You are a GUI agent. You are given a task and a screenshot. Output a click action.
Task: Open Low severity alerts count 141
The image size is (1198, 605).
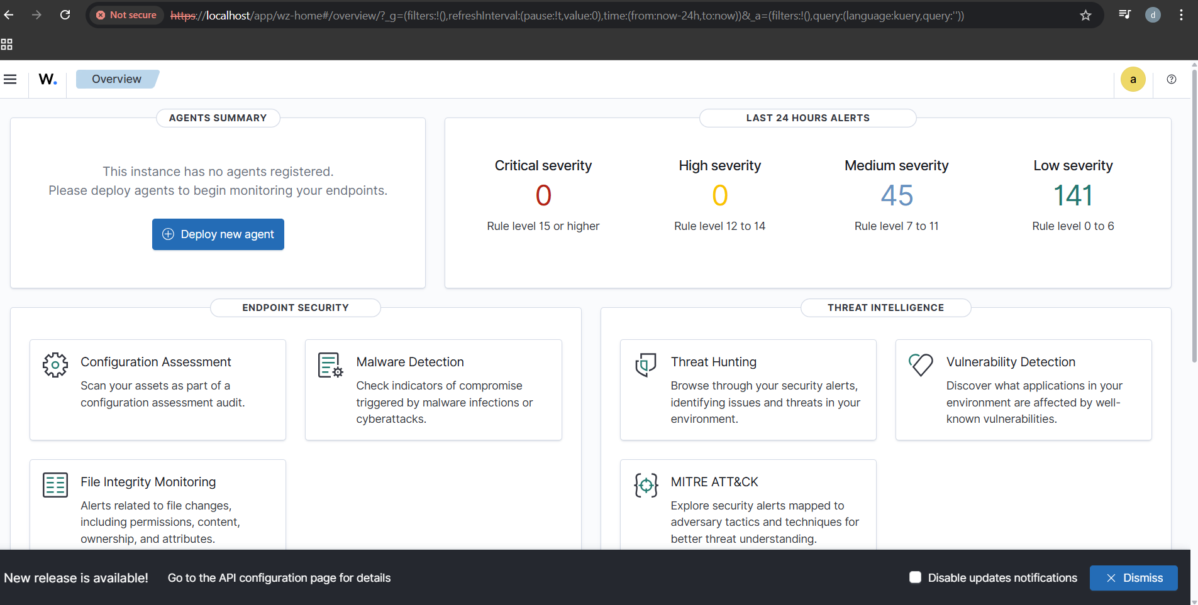[1073, 195]
